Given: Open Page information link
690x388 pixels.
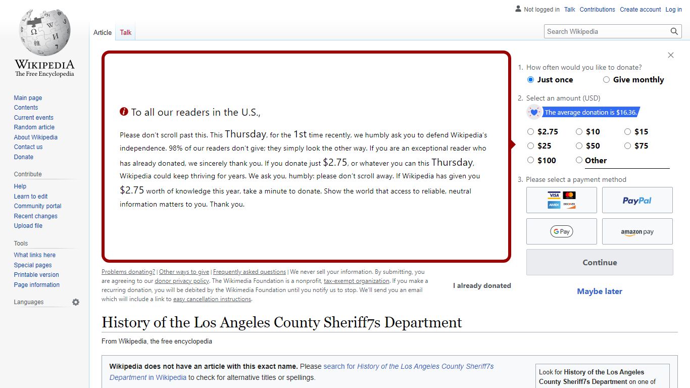Looking at the screenshot, I should tap(37, 285).
